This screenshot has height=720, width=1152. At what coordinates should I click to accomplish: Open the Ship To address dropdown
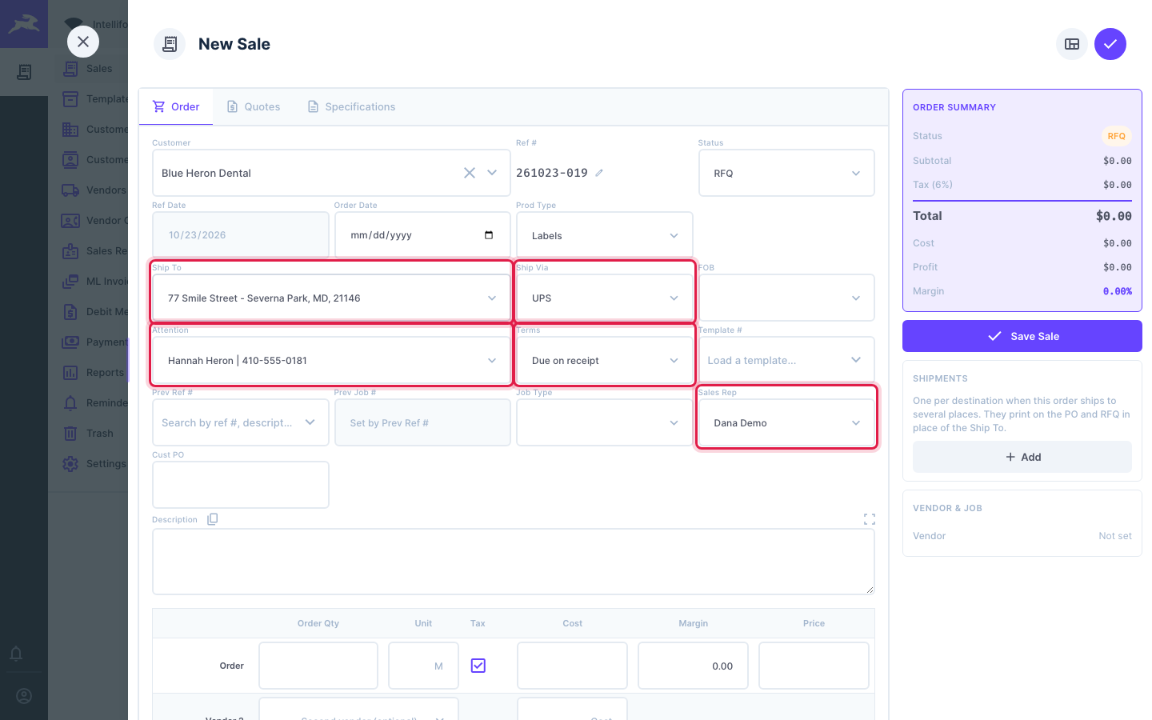tap(331, 298)
